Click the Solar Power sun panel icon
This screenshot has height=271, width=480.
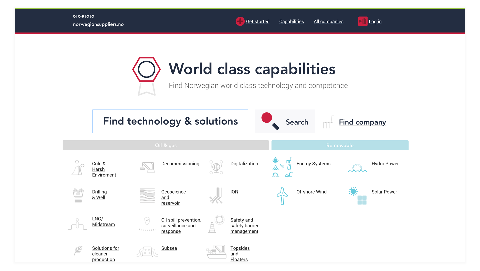357,196
